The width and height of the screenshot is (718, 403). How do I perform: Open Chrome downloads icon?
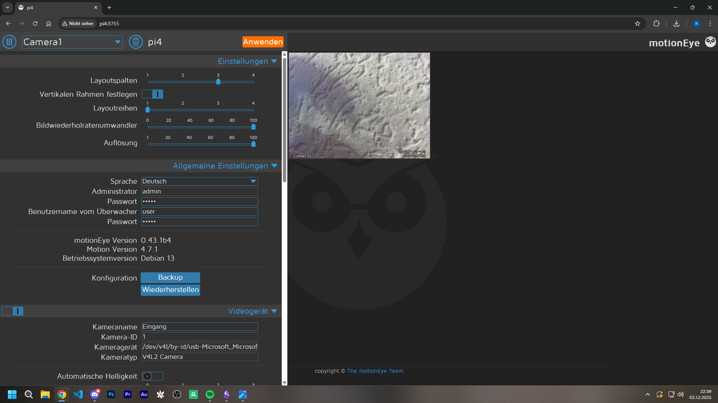tap(676, 24)
